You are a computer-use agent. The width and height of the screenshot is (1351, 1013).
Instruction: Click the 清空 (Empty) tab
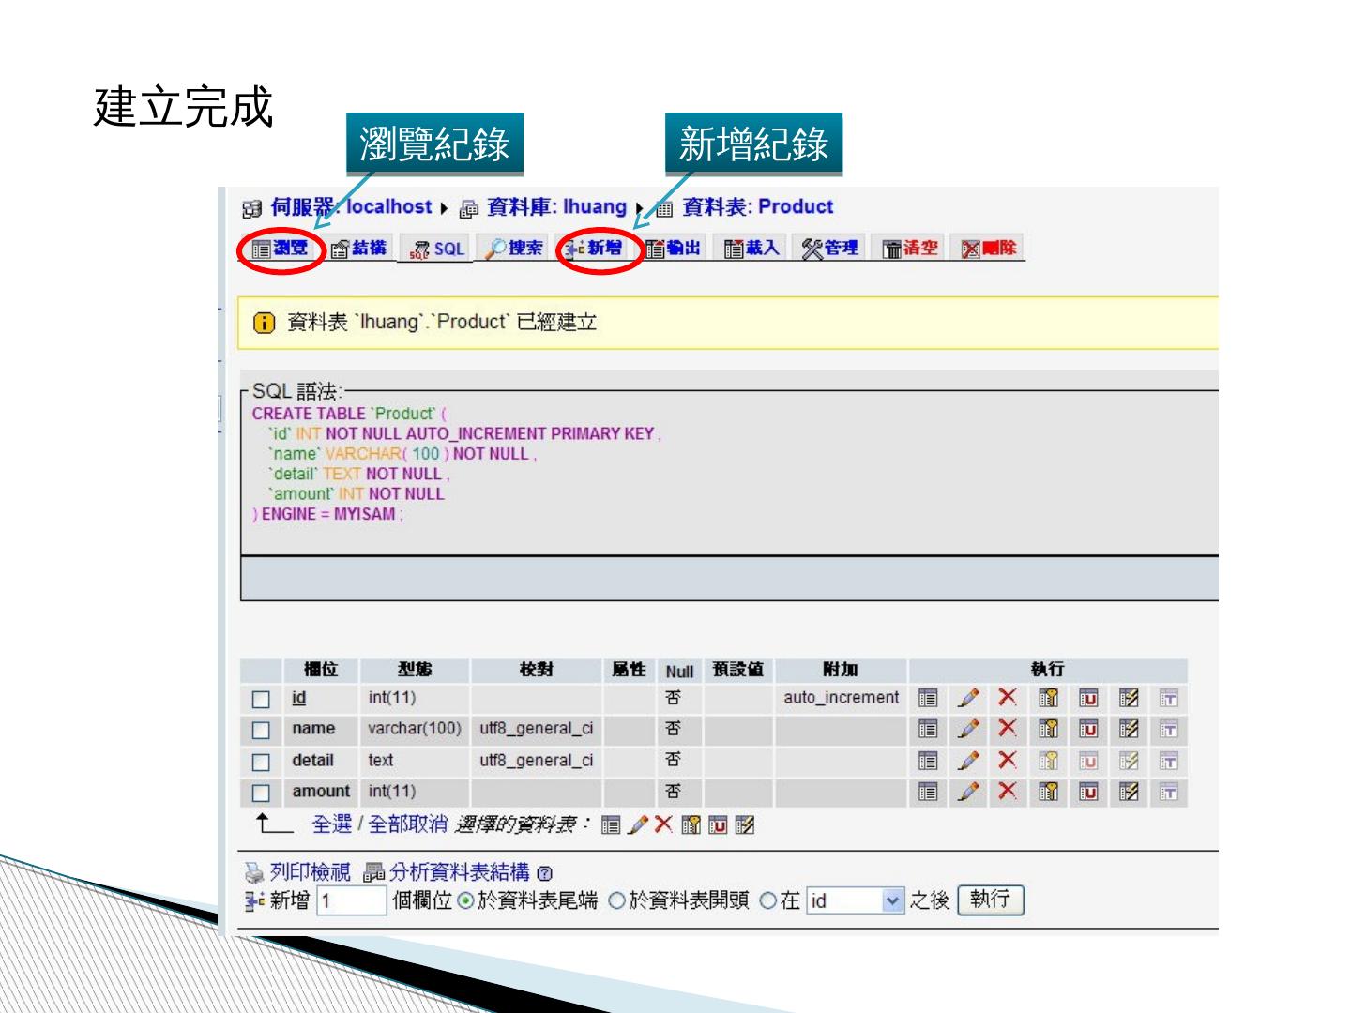[910, 249]
